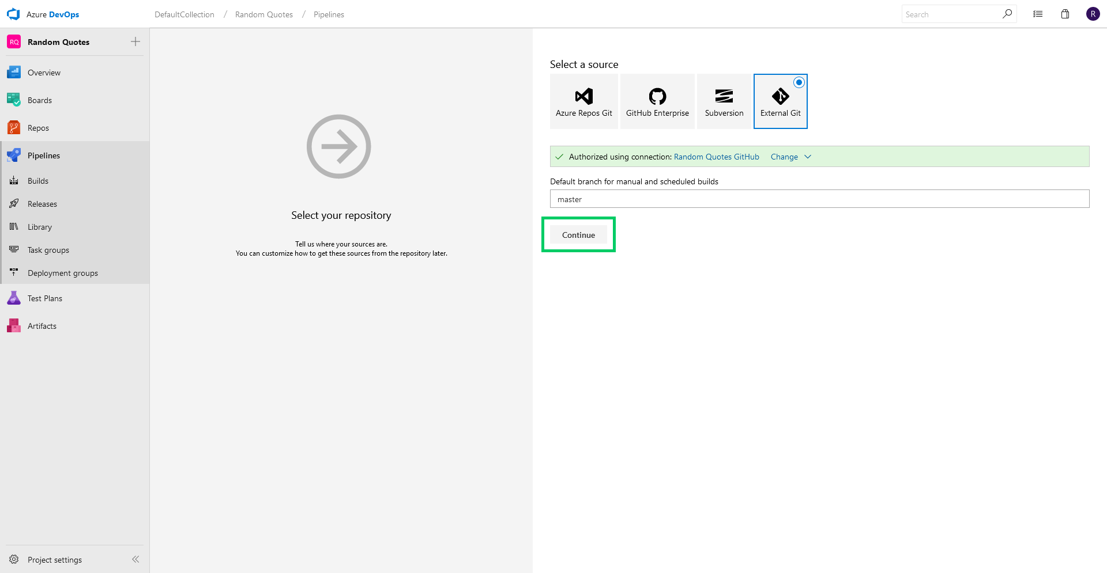Open the Deployment groups menu item
The width and height of the screenshot is (1107, 573).
[63, 273]
